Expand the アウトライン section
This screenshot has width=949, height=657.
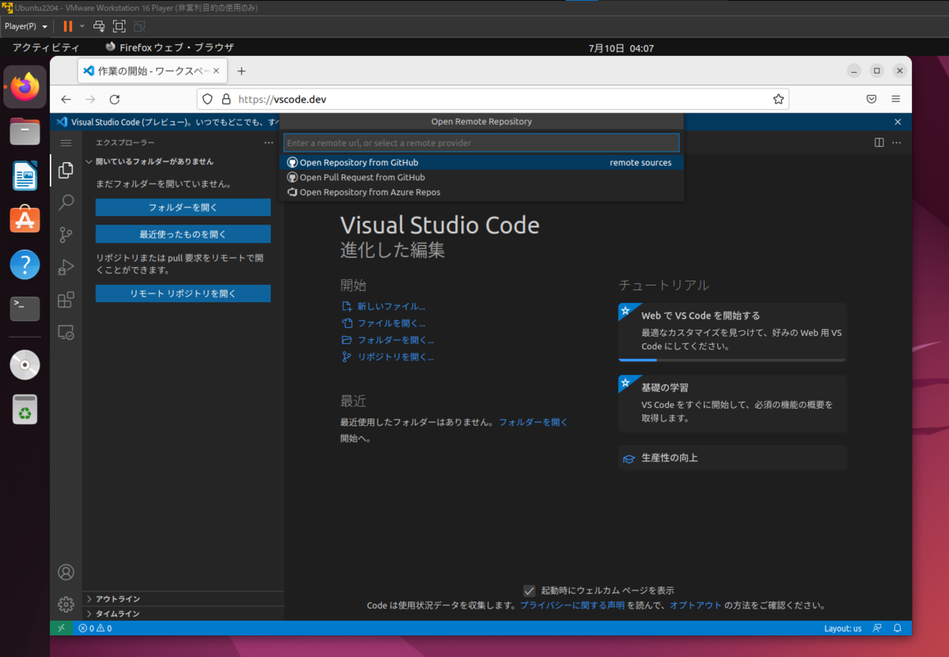182,599
